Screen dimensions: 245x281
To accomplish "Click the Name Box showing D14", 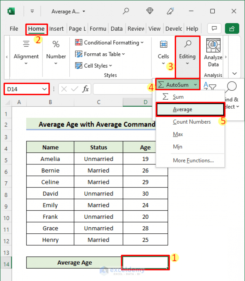I will [x=23, y=89].
